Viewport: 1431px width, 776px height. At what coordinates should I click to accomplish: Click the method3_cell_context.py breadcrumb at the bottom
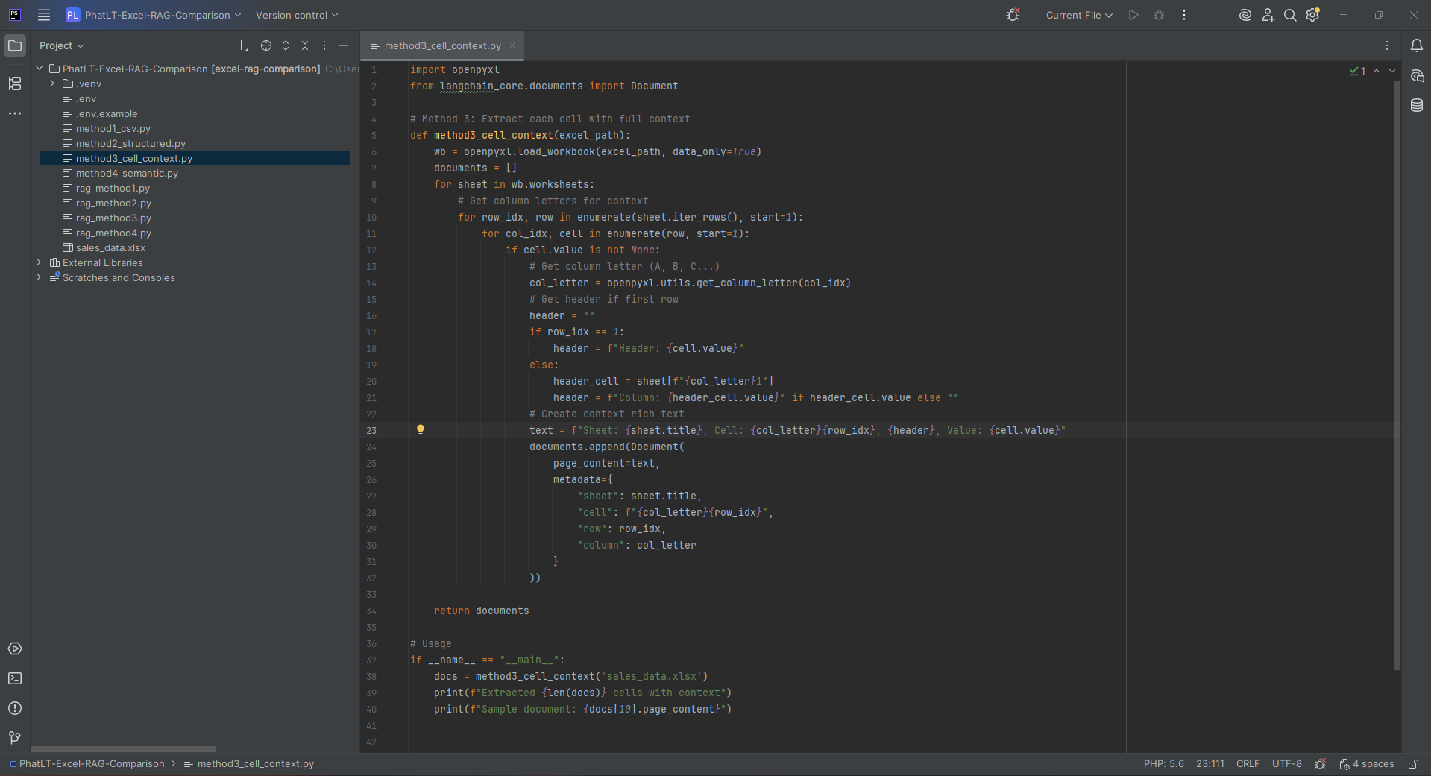(x=255, y=763)
